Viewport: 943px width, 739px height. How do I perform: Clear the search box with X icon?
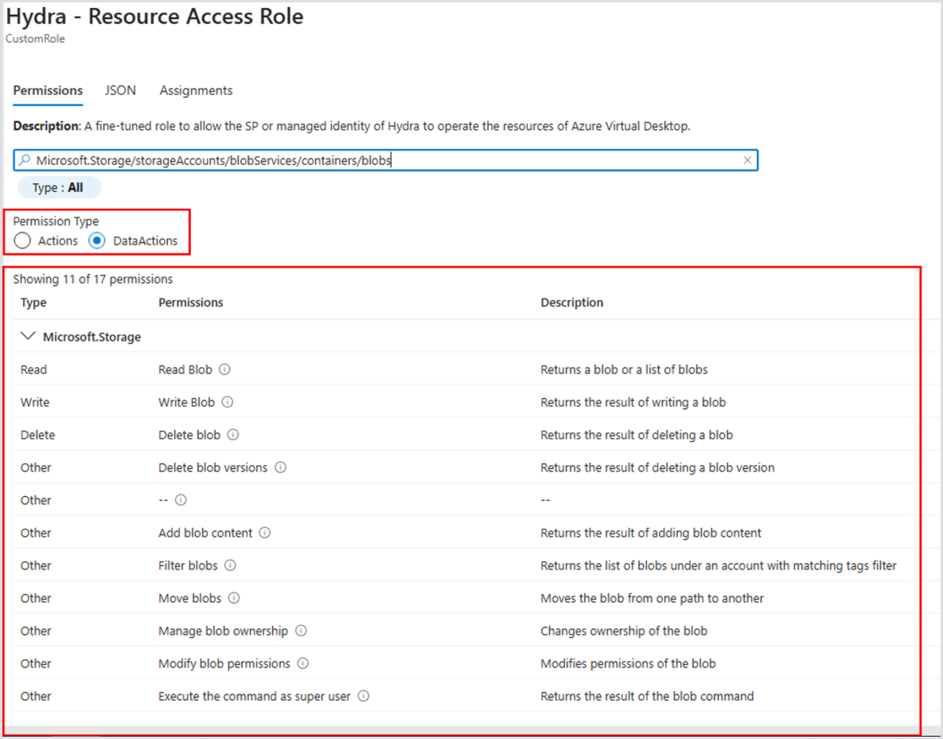coord(747,160)
